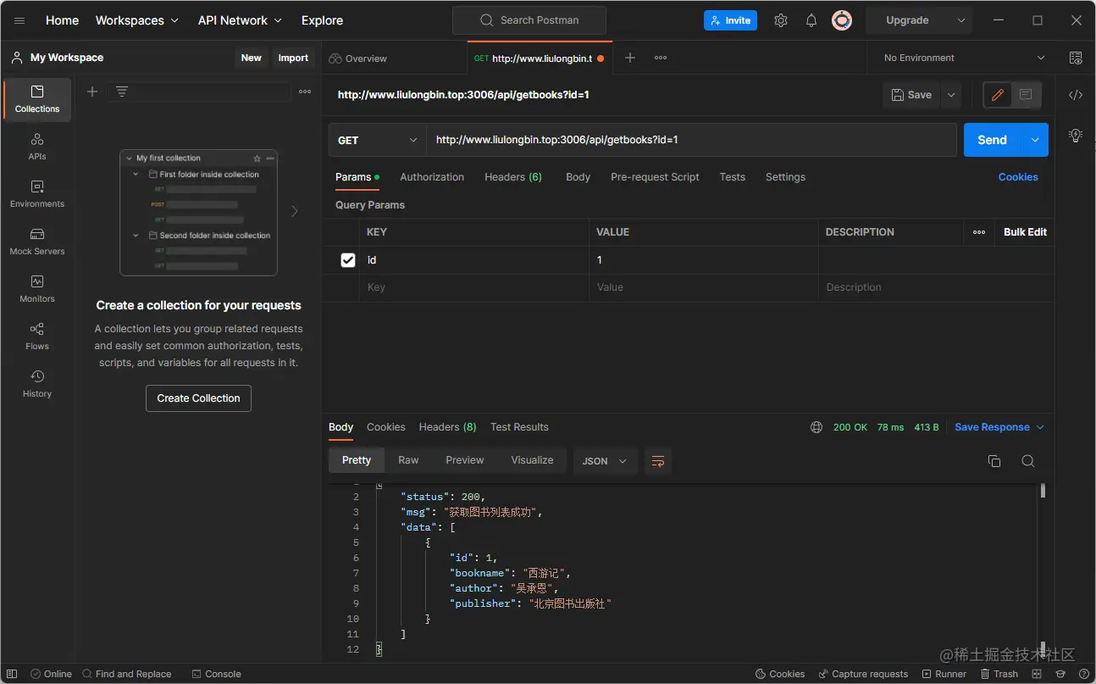The height and width of the screenshot is (684, 1096).
Task: Expand the Save button dropdown arrow
Action: point(952,95)
